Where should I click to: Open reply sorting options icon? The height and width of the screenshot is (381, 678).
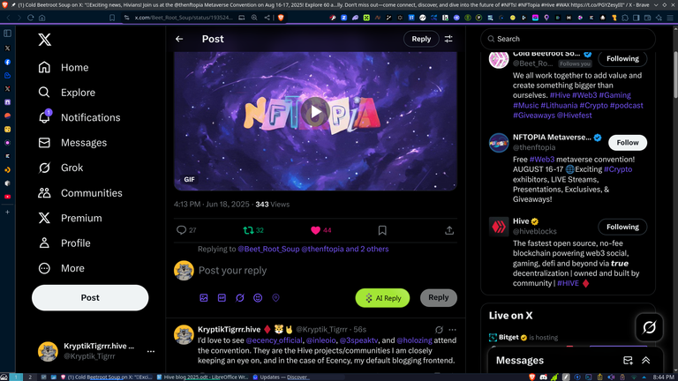(448, 39)
